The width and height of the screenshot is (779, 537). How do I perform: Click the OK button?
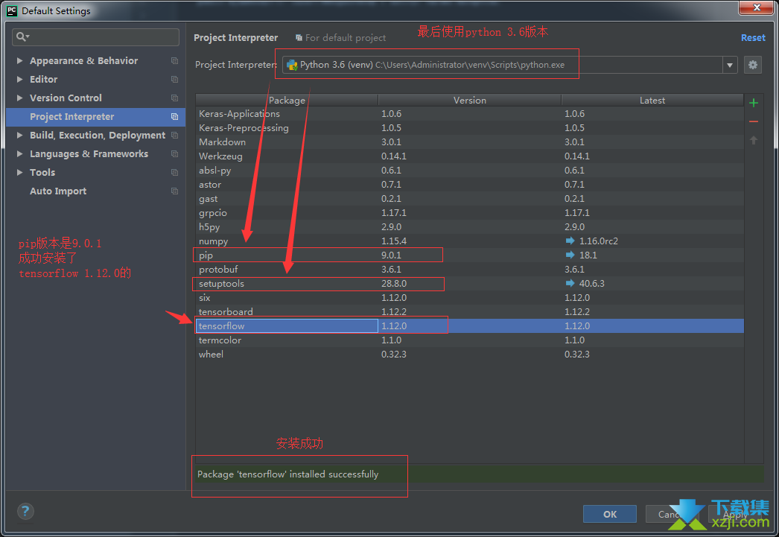point(610,514)
